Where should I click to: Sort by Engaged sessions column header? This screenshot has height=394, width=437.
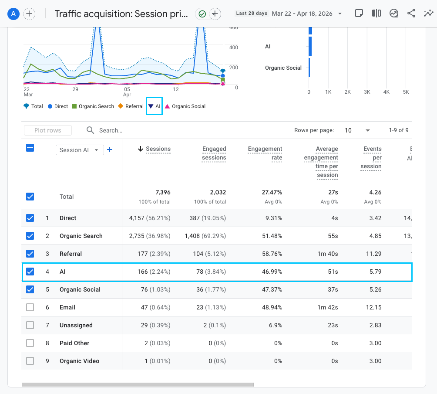(x=214, y=153)
